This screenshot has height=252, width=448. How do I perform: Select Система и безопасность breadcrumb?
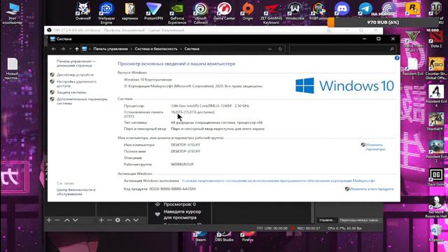click(x=156, y=49)
